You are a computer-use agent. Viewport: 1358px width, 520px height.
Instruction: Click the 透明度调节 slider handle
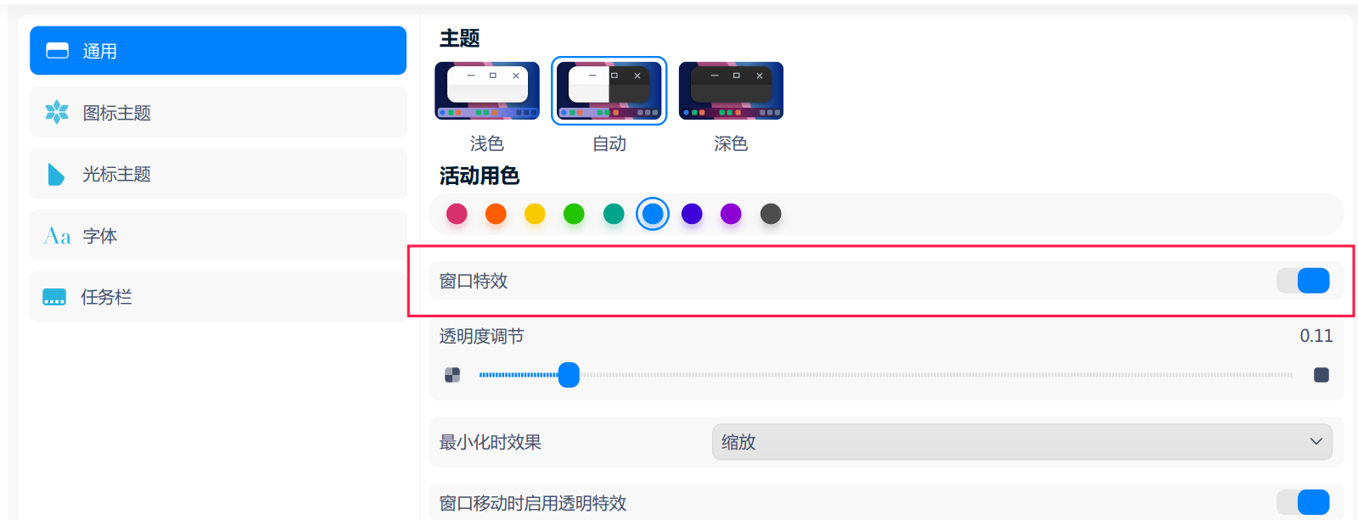(x=569, y=375)
